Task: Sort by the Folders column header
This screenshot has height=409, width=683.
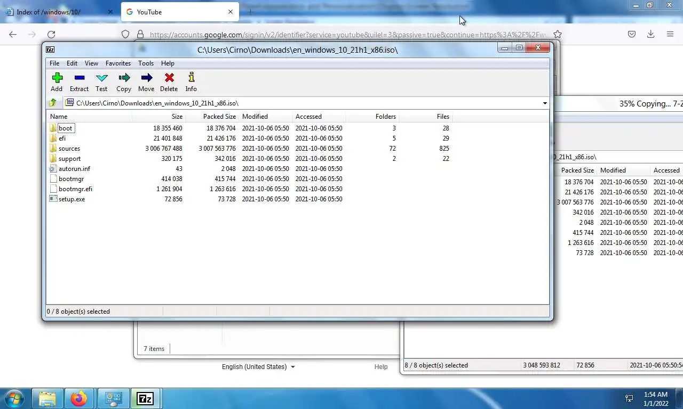Action: coord(372,116)
